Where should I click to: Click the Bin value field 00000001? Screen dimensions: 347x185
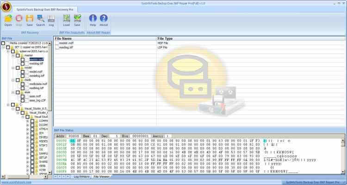pyautogui.click(x=141, y=136)
